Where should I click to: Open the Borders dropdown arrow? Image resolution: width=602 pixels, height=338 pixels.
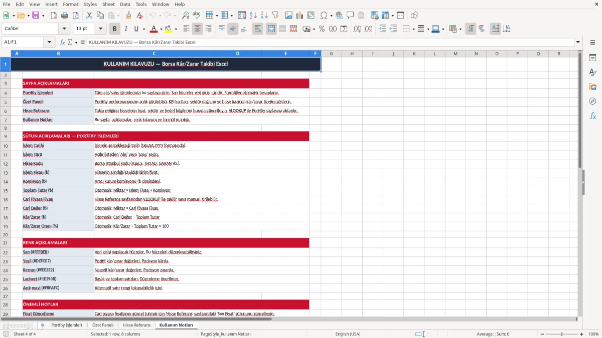click(413, 29)
